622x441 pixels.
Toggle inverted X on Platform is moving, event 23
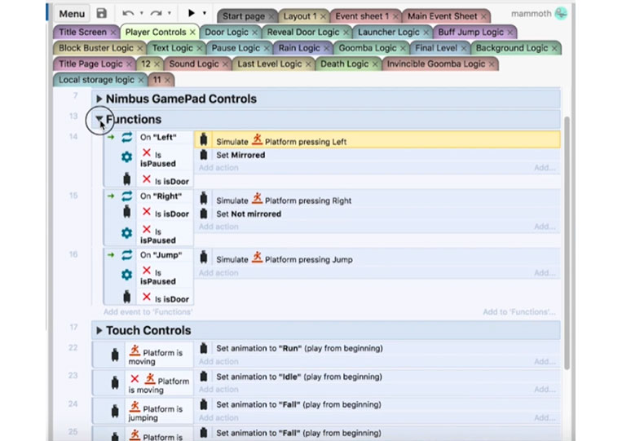point(135,379)
